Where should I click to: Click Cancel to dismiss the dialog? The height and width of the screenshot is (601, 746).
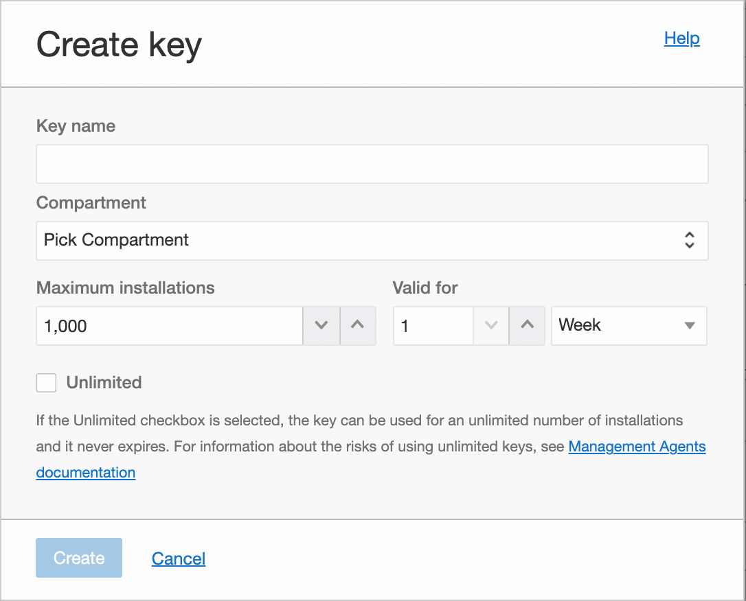tap(178, 558)
